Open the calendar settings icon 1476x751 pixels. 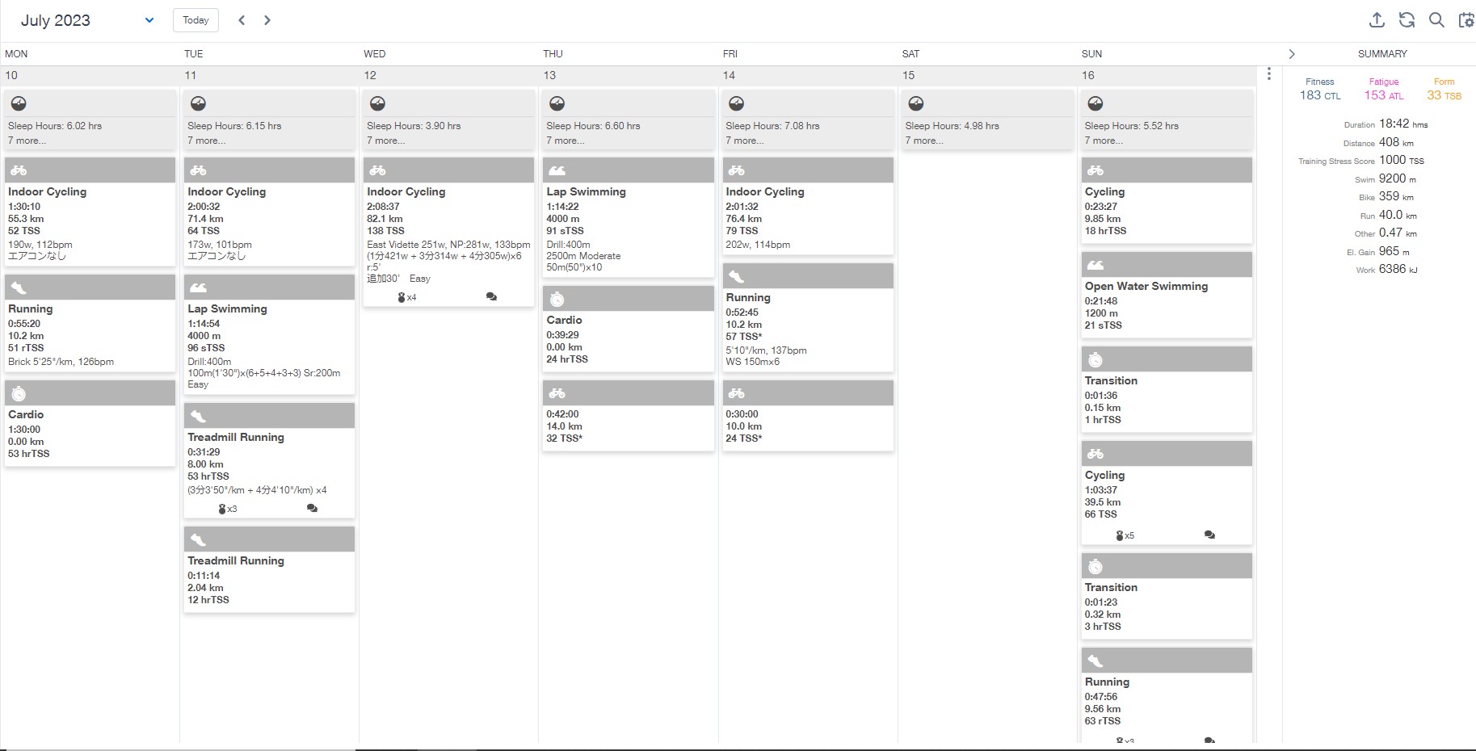[x=1465, y=20]
